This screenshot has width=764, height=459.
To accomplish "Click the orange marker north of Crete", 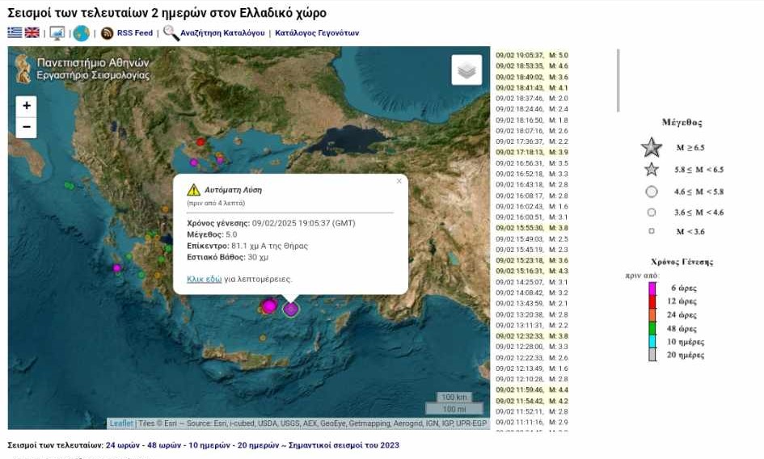I will click(263, 338).
